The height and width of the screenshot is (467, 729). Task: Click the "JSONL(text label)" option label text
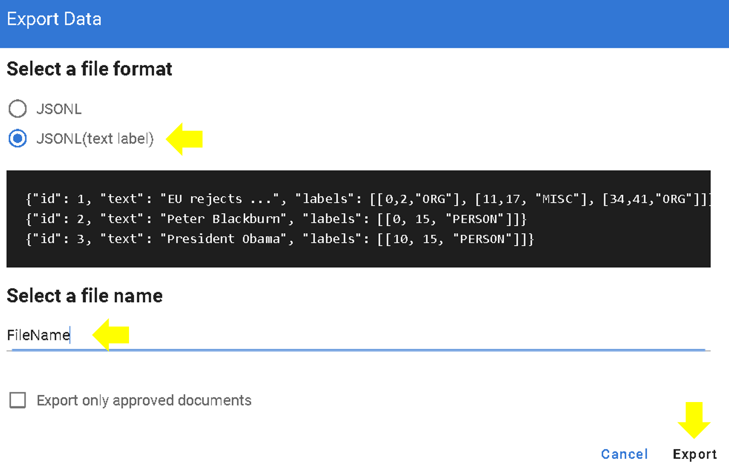[95, 139]
